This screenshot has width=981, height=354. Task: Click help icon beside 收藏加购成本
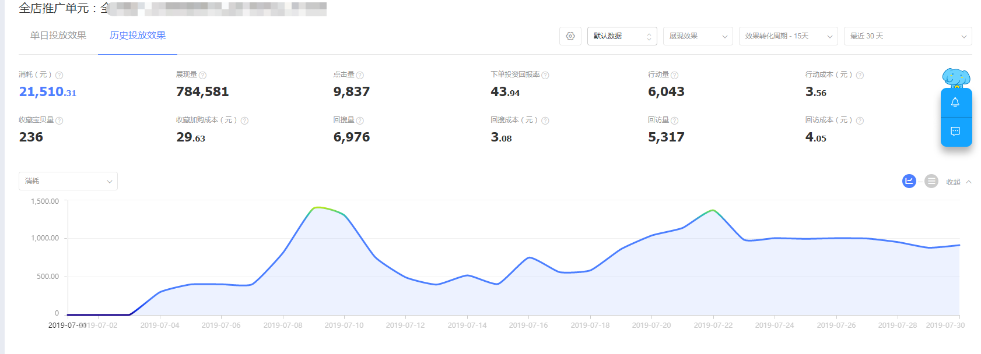tap(244, 121)
